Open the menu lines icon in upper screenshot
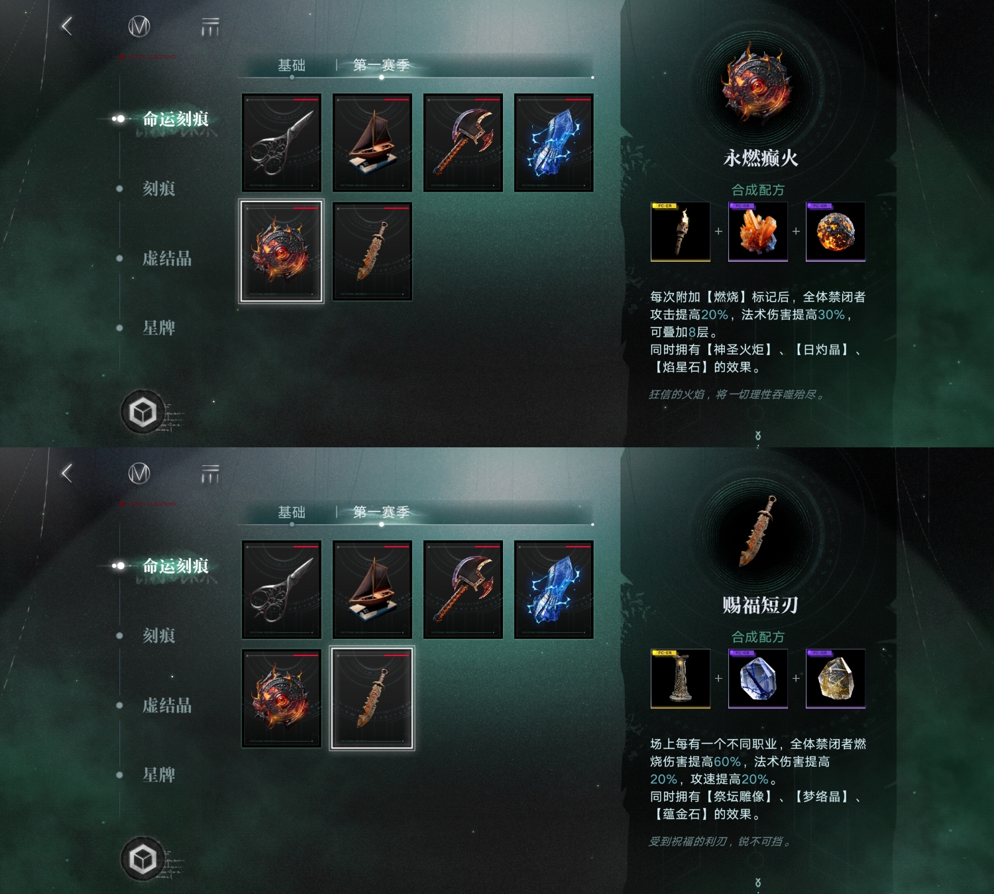Screen dimensions: 994x894 210,27
